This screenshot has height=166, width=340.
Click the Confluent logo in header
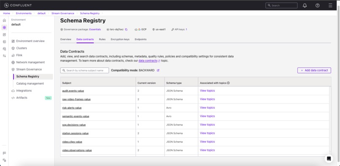tap(18, 5)
